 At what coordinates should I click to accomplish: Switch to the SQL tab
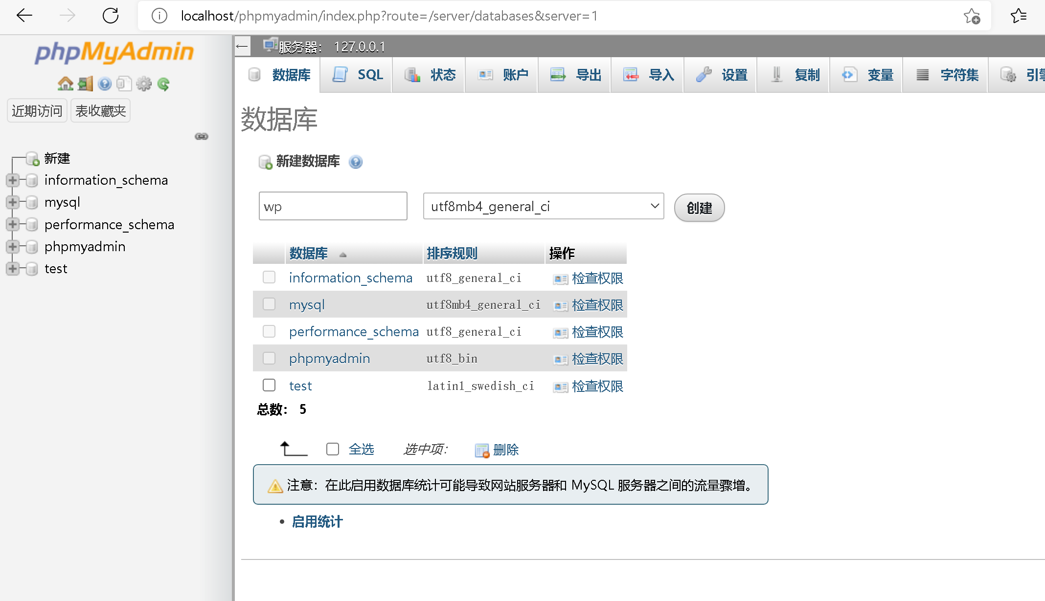coord(356,74)
